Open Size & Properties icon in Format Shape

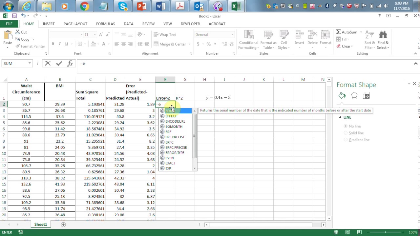click(367, 95)
